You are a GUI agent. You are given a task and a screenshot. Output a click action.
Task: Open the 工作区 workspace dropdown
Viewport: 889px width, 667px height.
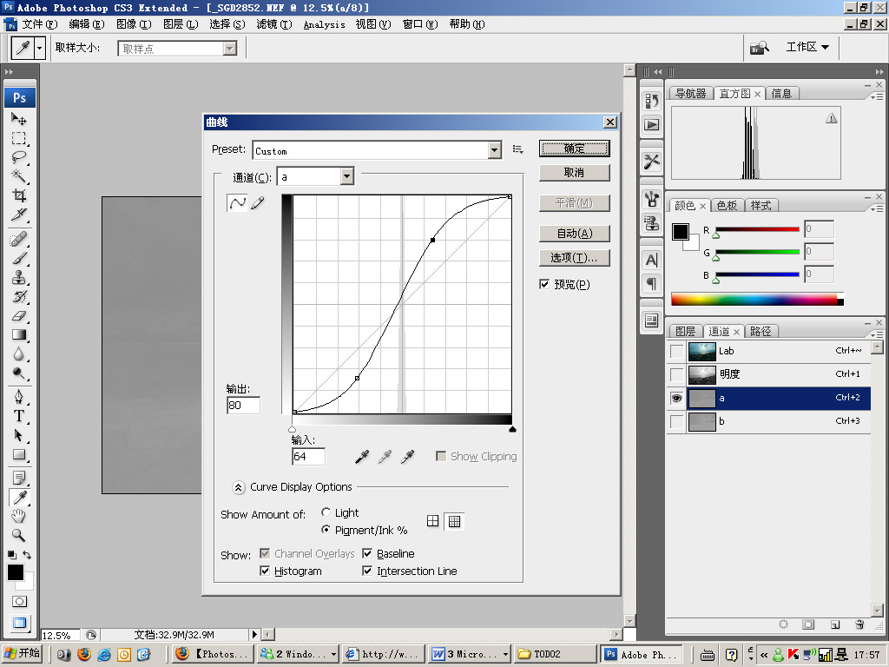(807, 47)
